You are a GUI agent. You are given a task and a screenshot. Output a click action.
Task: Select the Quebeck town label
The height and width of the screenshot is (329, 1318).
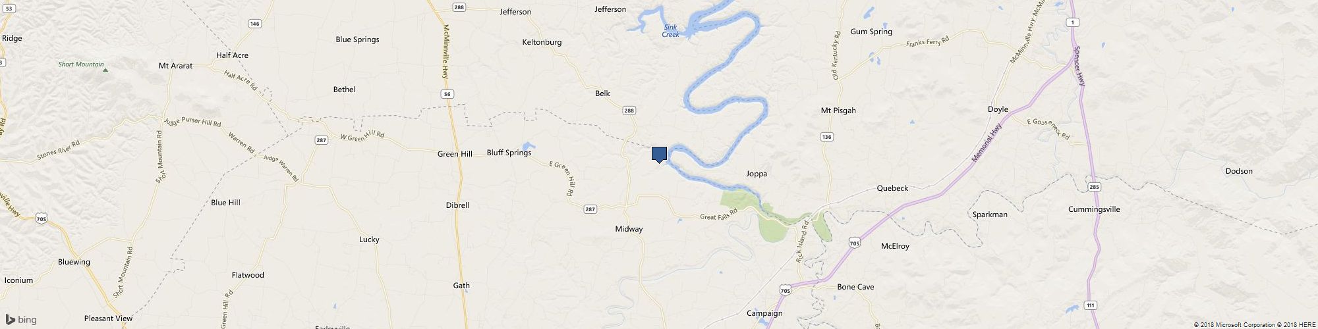tap(892, 188)
